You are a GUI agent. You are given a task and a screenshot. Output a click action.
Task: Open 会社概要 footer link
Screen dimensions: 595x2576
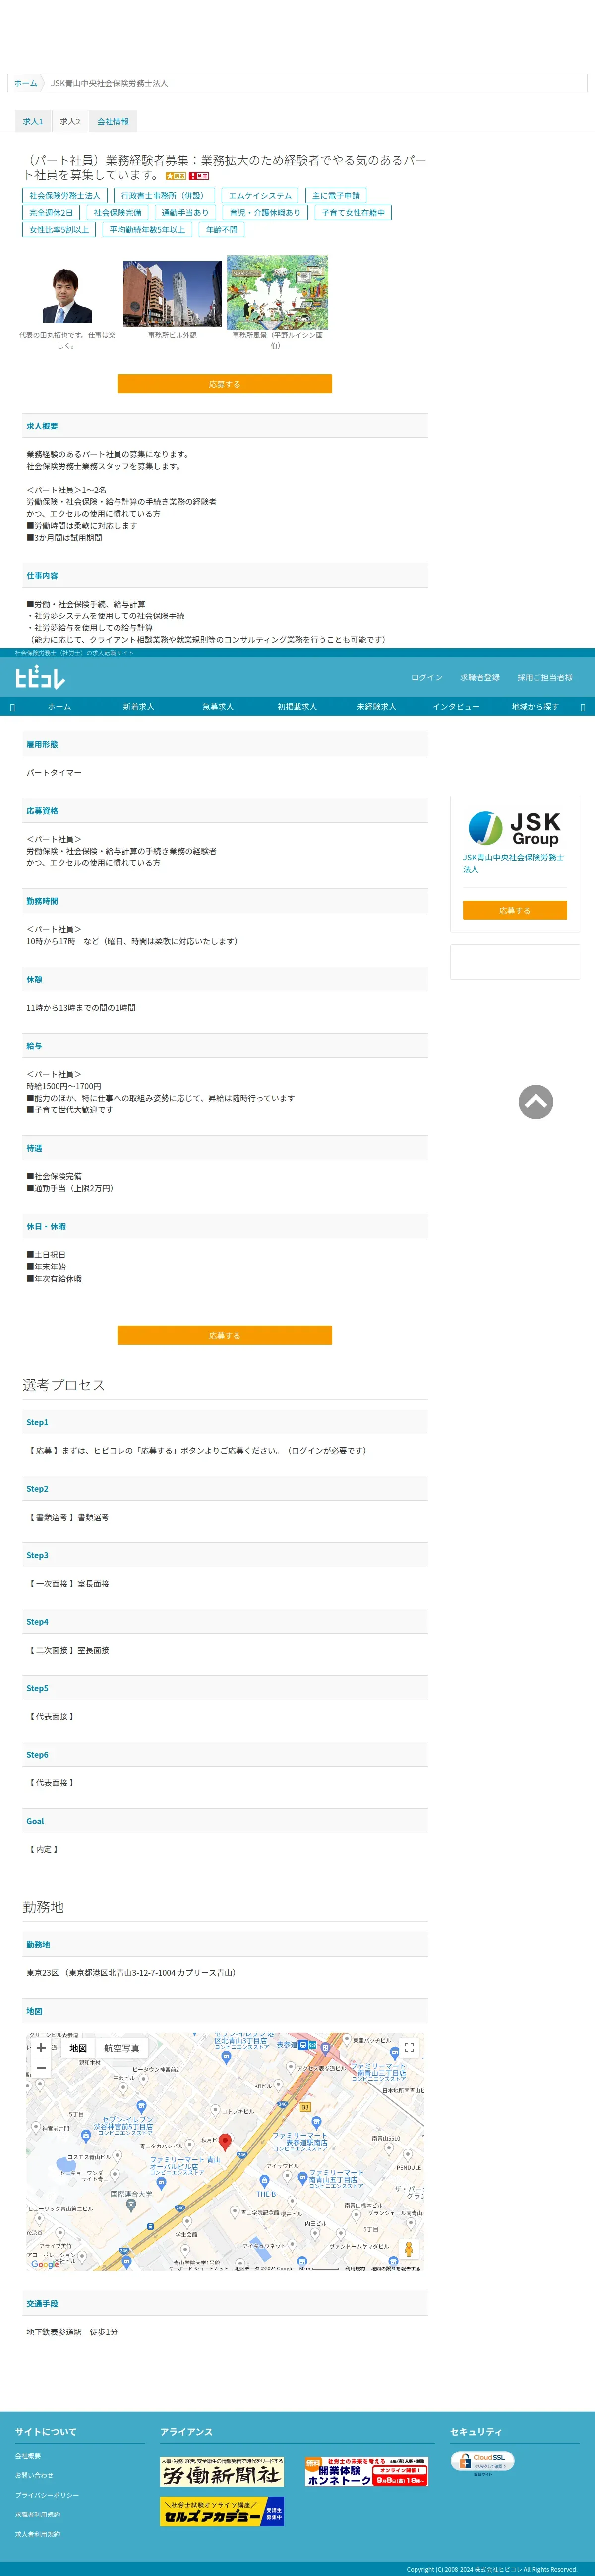[x=28, y=2456]
